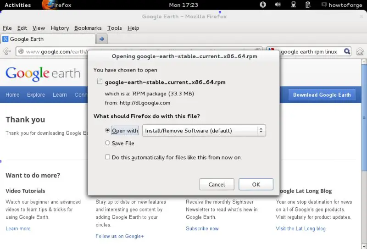Open the volume speaker icon
The height and width of the screenshot is (249, 367).
278,5
